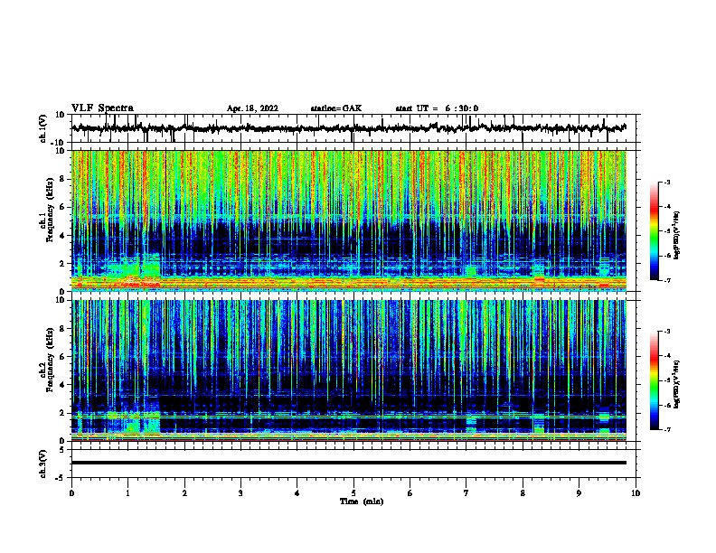
Task: Click the 'VLF Spectra' title text
Action: coord(102,108)
